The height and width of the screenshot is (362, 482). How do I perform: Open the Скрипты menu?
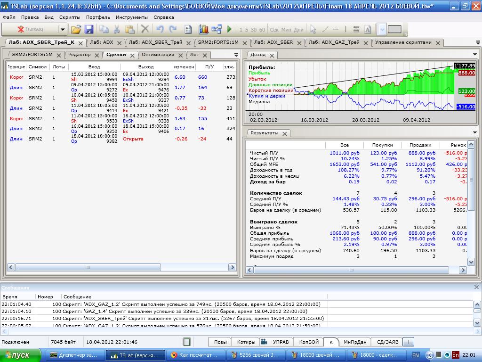(70, 17)
